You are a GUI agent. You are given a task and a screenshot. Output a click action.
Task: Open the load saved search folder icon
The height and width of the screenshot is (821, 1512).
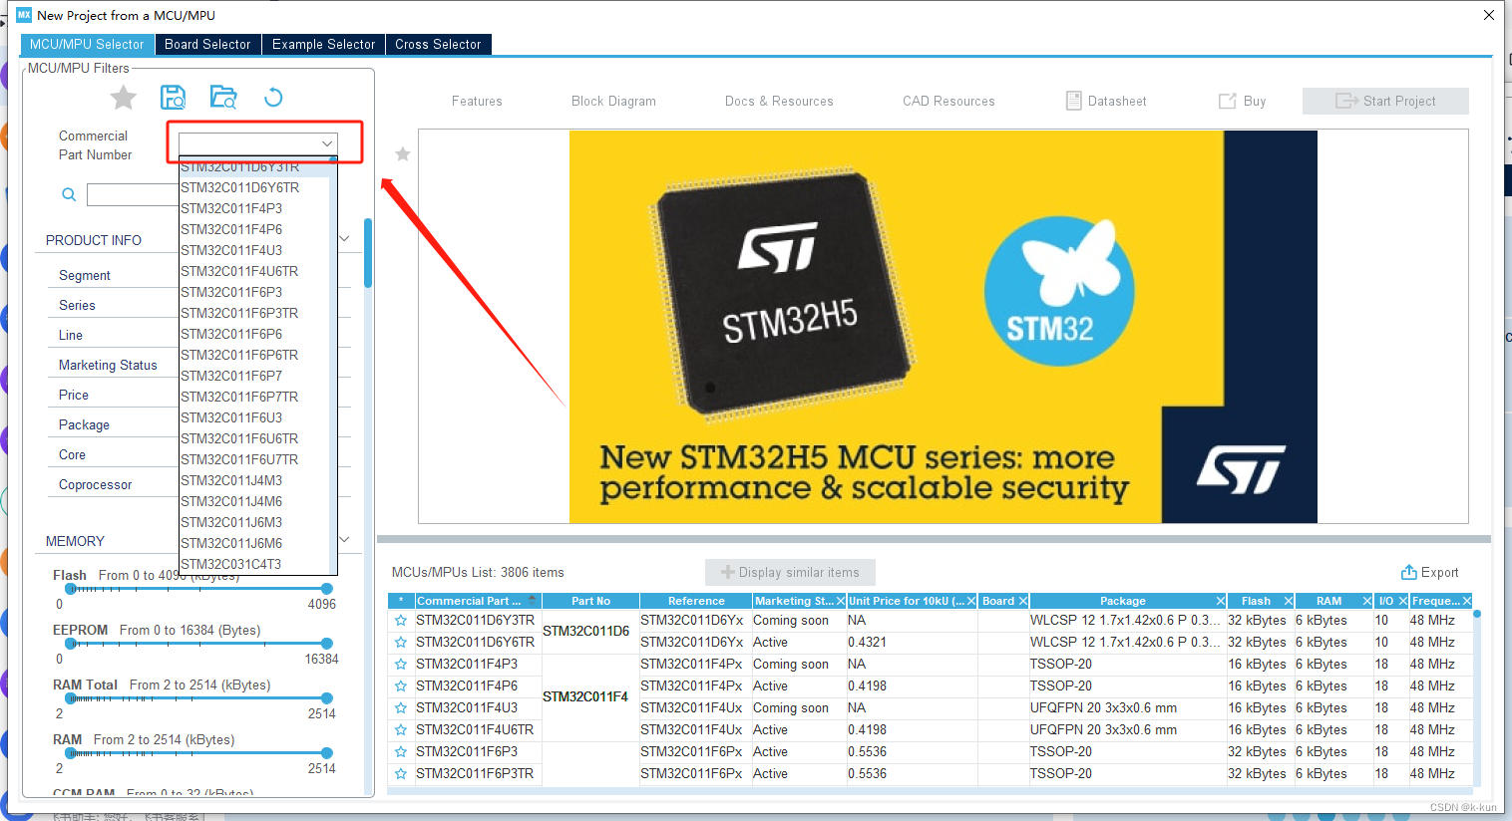(223, 97)
